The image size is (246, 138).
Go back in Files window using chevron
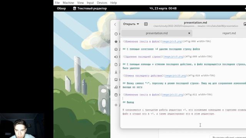tap(115, 24)
